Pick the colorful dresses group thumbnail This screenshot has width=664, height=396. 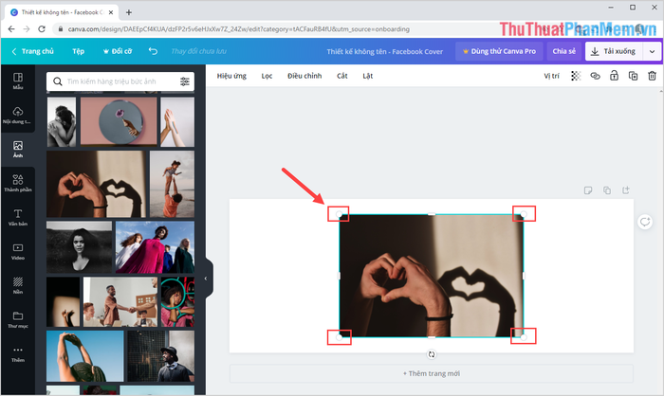pyautogui.click(x=155, y=247)
